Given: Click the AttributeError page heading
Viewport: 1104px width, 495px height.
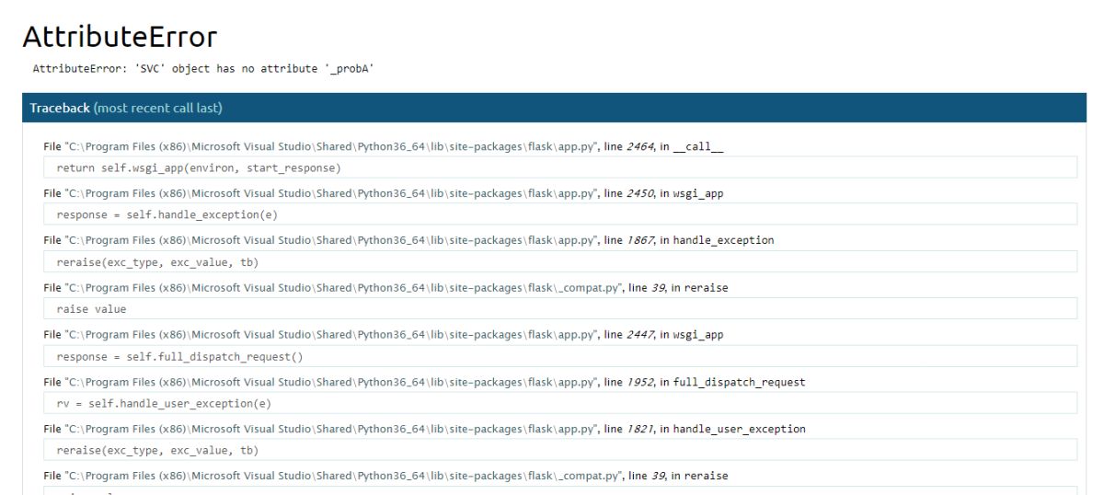Looking at the screenshot, I should [x=120, y=36].
